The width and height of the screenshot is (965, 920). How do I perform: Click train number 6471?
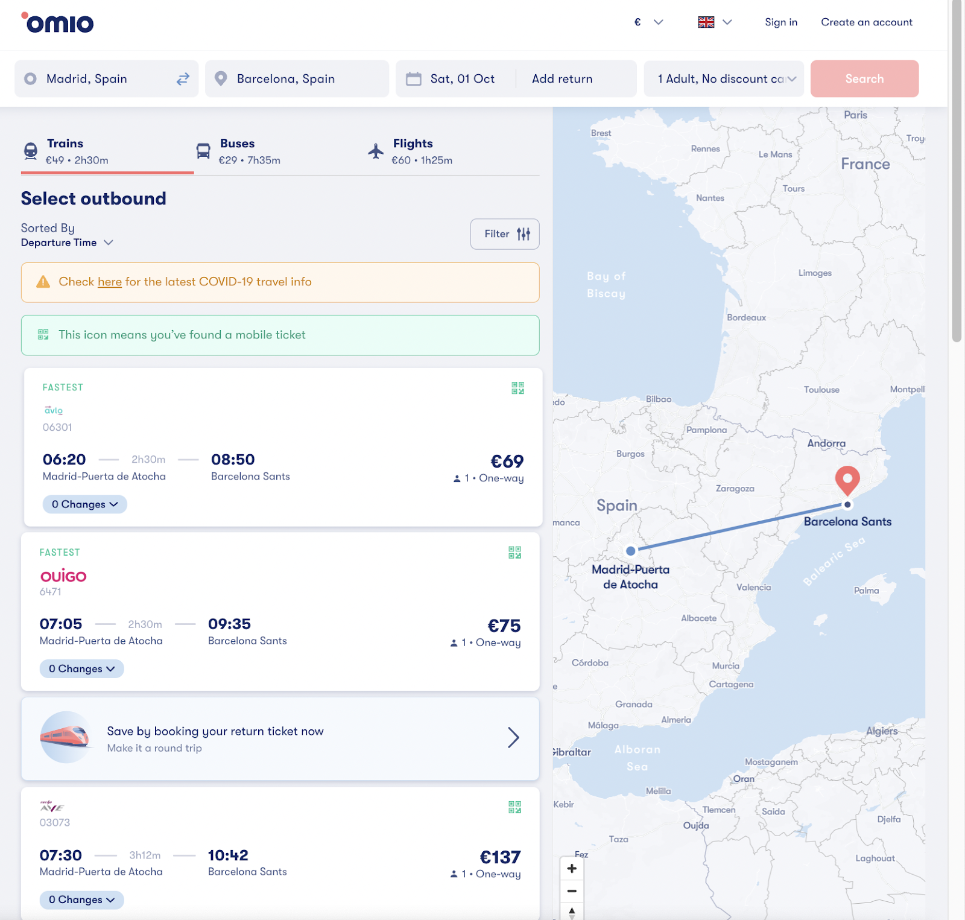(51, 592)
